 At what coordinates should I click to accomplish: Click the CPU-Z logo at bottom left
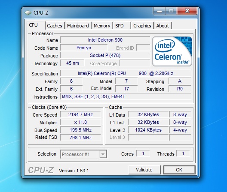click(x=41, y=170)
